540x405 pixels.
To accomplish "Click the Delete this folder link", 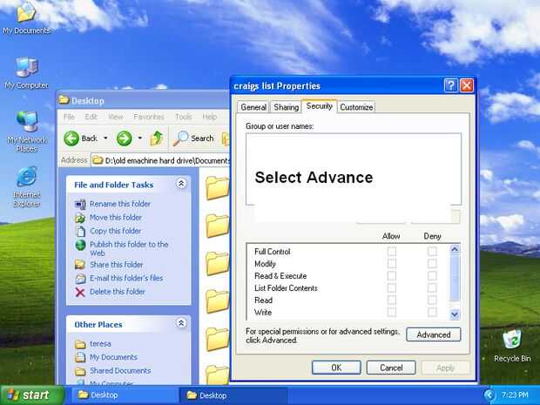I will (x=118, y=292).
